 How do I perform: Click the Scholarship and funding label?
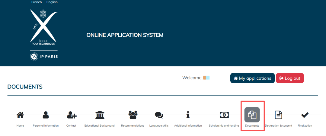224,125
